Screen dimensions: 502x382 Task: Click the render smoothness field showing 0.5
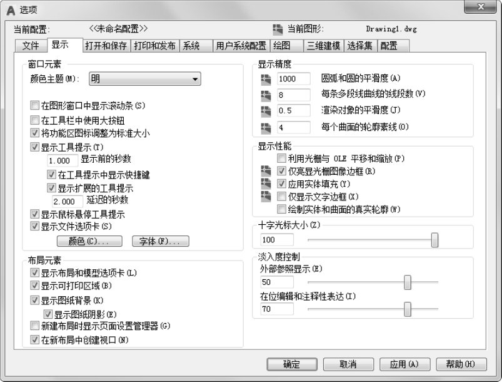[294, 111]
